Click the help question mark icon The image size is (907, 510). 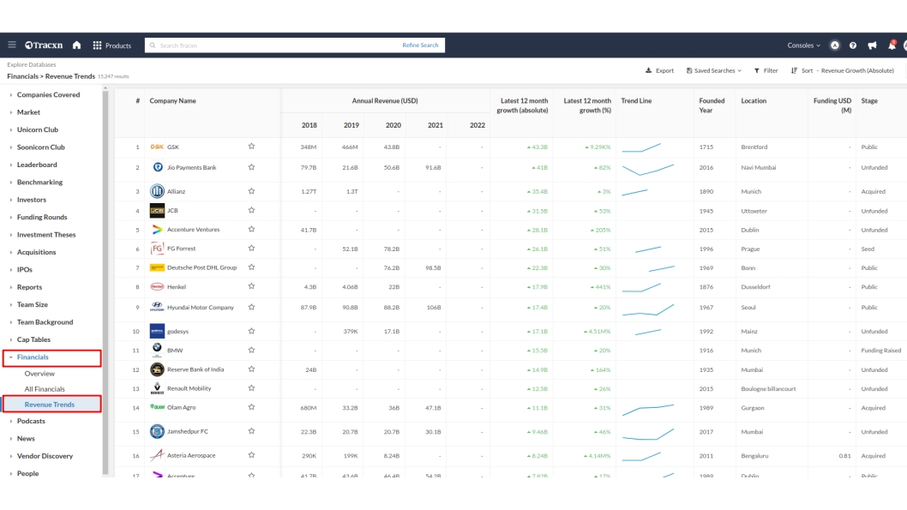[x=853, y=45]
